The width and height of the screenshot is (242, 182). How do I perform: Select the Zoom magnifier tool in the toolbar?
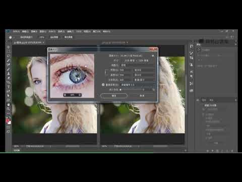pos(8,109)
